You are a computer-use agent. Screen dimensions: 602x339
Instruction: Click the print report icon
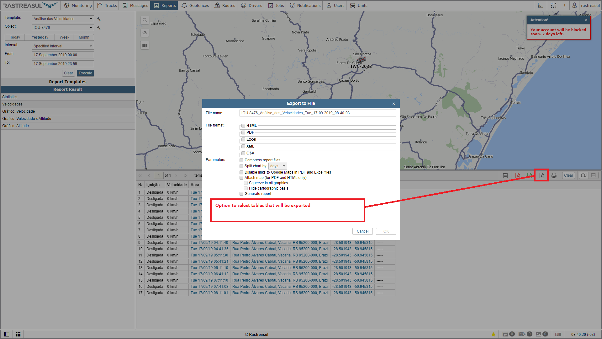click(554, 175)
